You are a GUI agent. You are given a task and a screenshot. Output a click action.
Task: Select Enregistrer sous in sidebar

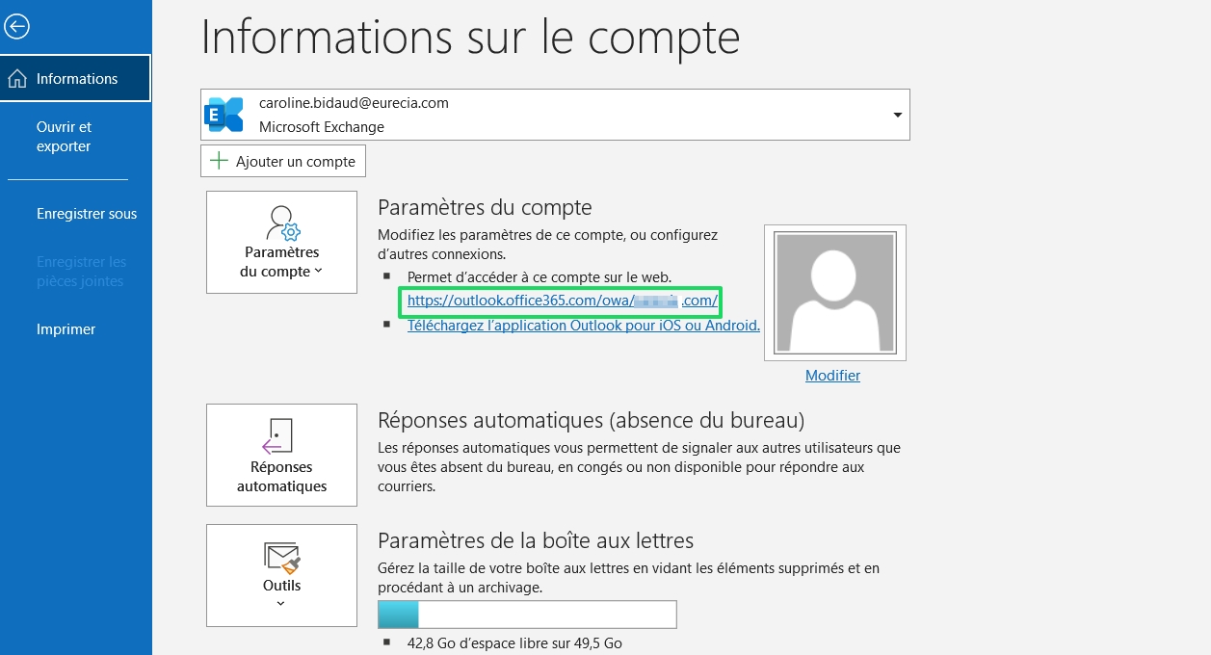(87, 214)
